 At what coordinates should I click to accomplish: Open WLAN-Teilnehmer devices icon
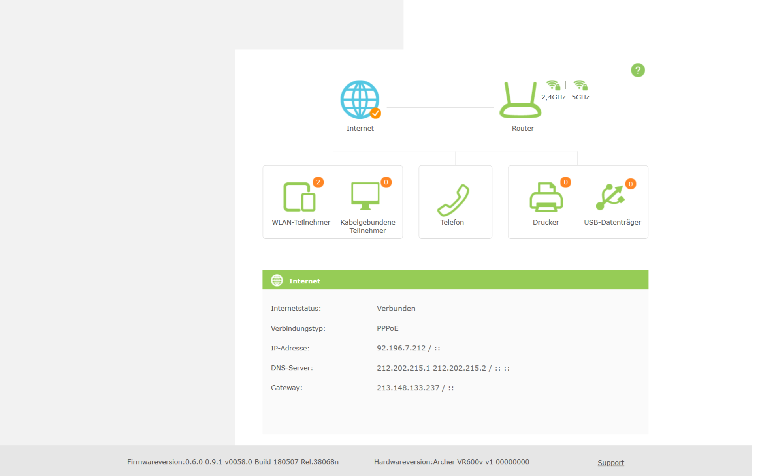pos(299,197)
